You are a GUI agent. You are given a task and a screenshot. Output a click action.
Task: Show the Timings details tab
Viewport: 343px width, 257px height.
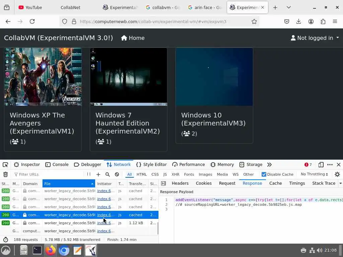click(x=297, y=183)
